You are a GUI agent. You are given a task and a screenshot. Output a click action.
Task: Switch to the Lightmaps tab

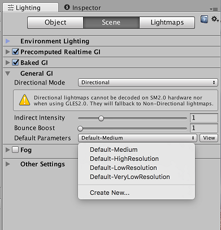click(167, 23)
